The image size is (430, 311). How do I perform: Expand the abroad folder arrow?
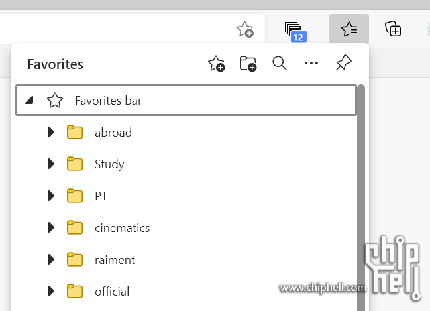click(x=51, y=132)
